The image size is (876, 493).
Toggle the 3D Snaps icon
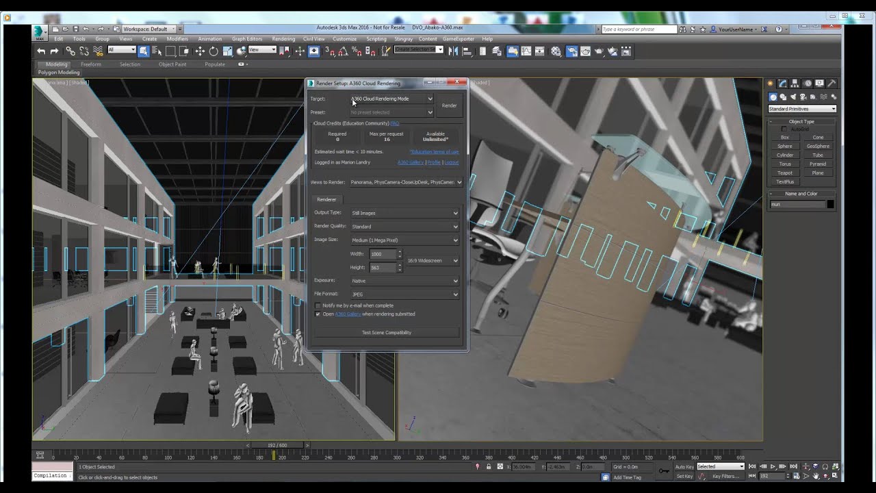pyautogui.click(x=330, y=51)
